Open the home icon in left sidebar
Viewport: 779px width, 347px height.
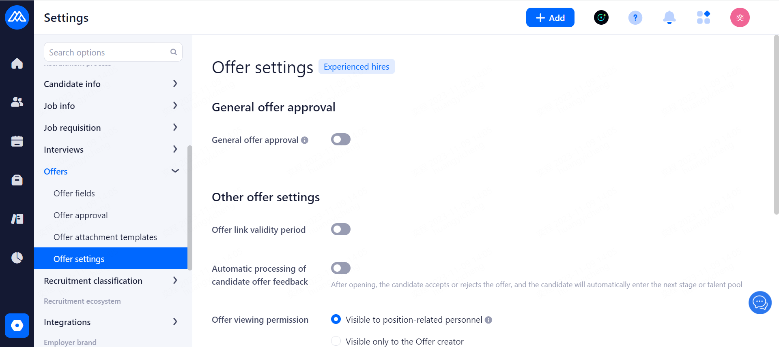[17, 64]
